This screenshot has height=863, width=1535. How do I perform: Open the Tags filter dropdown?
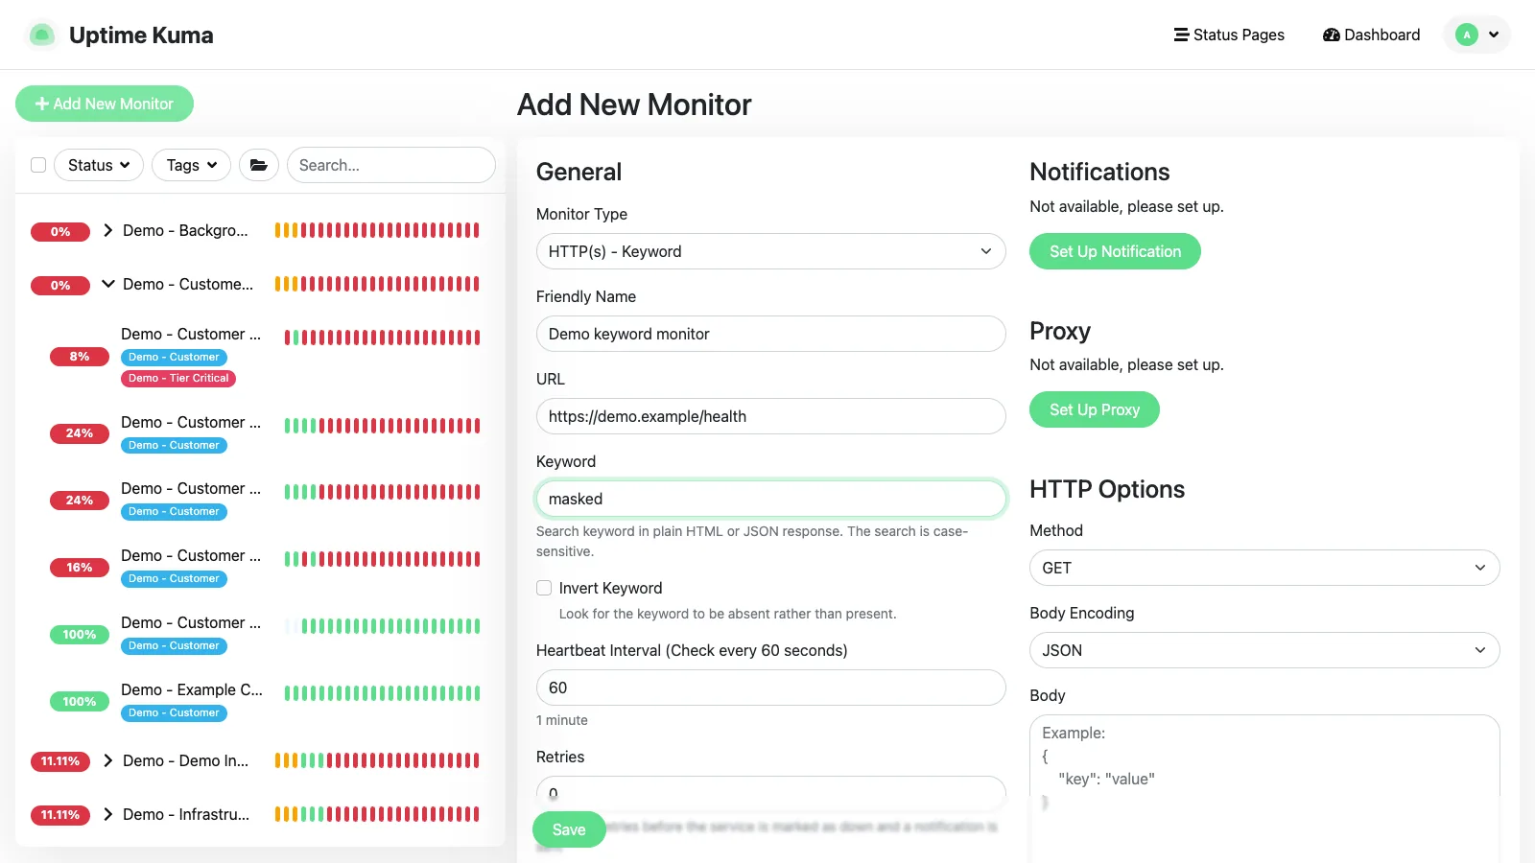[191, 165]
